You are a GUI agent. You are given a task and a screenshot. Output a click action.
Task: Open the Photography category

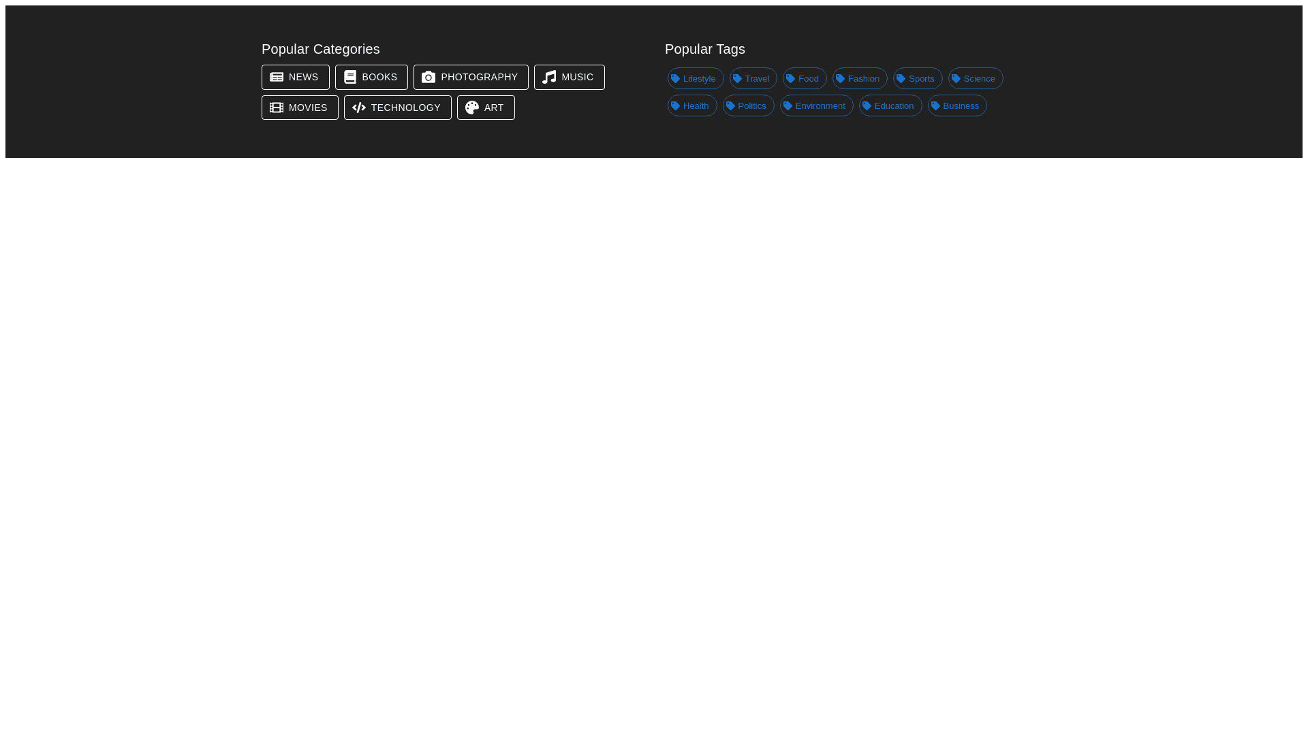coord(471,78)
